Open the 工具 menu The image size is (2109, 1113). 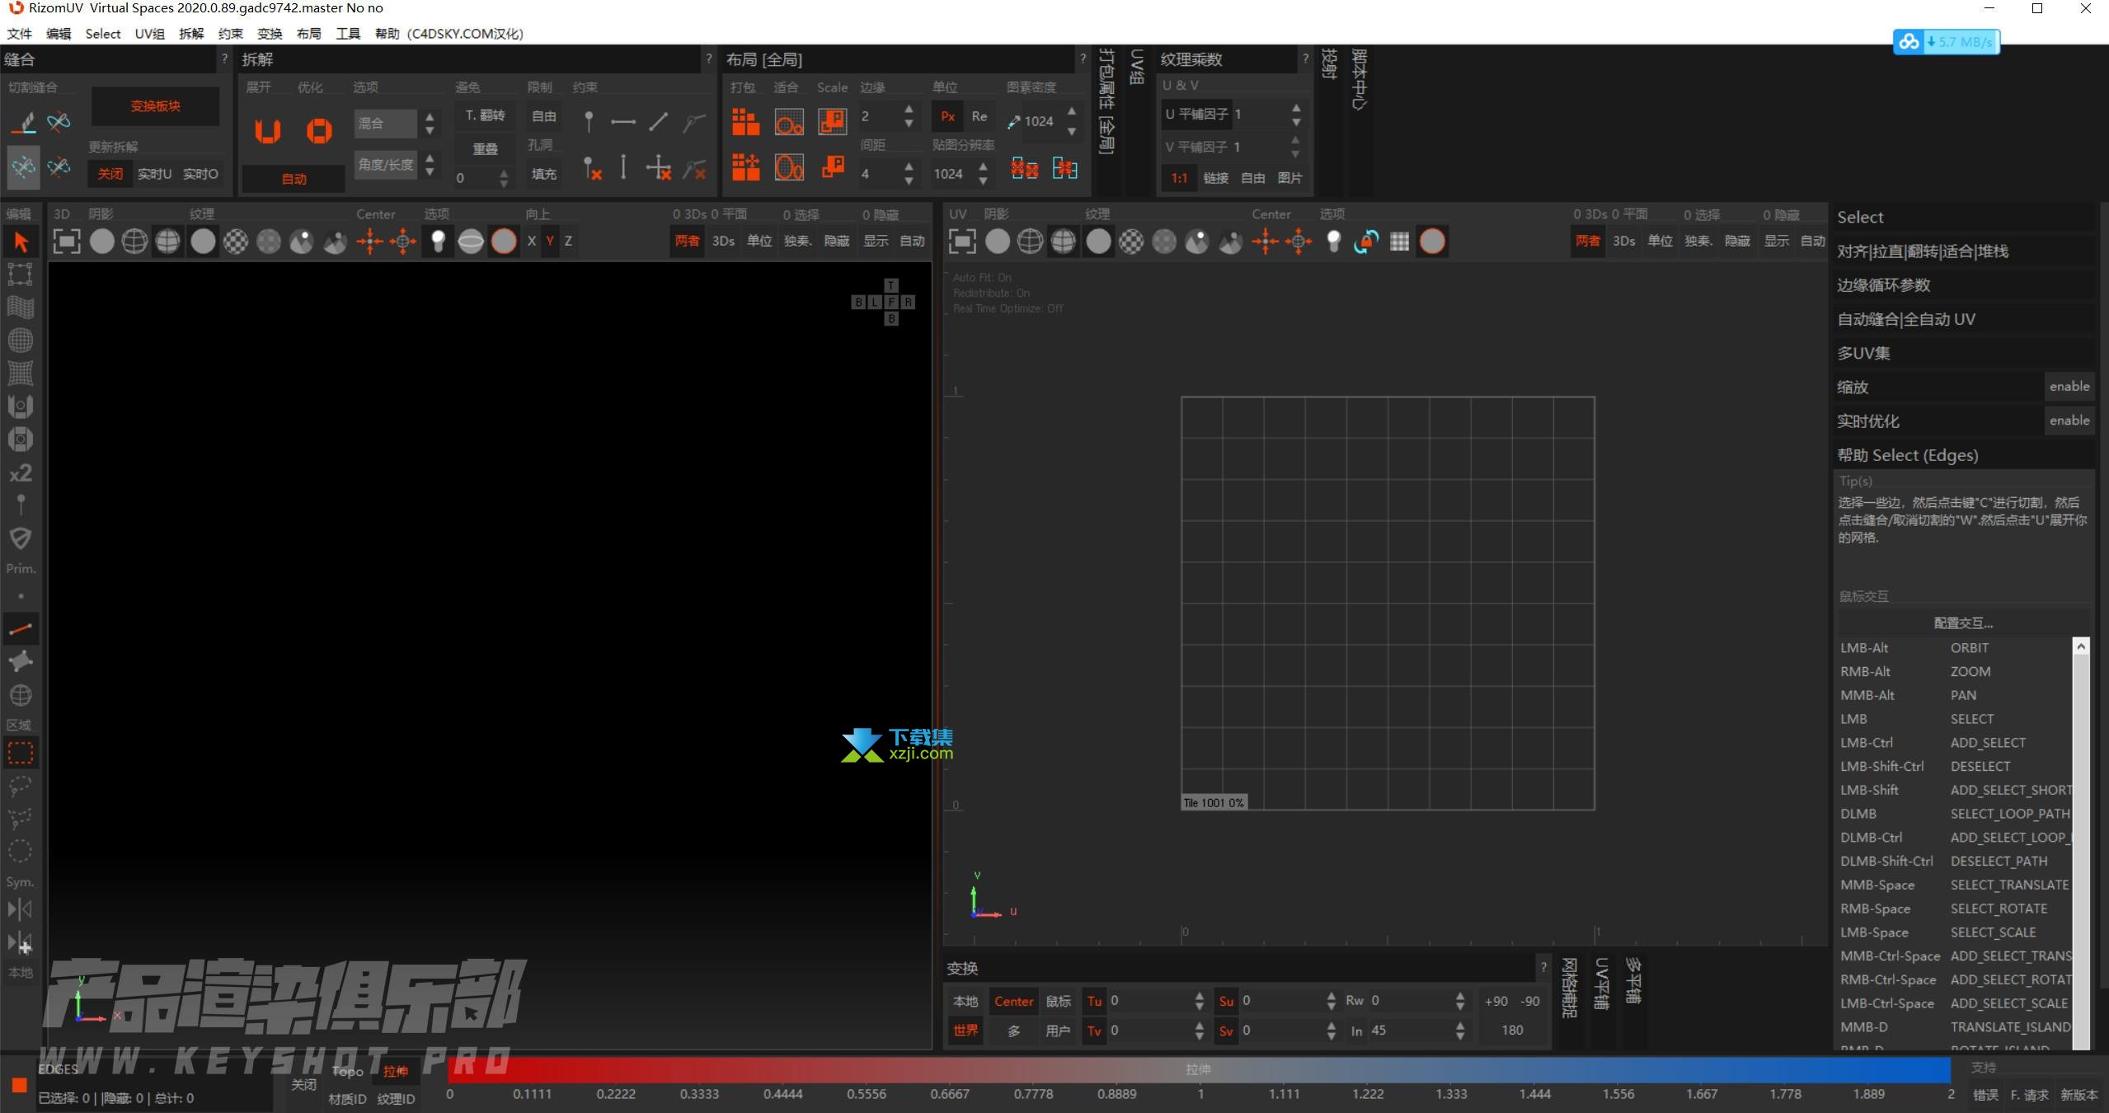(x=348, y=33)
